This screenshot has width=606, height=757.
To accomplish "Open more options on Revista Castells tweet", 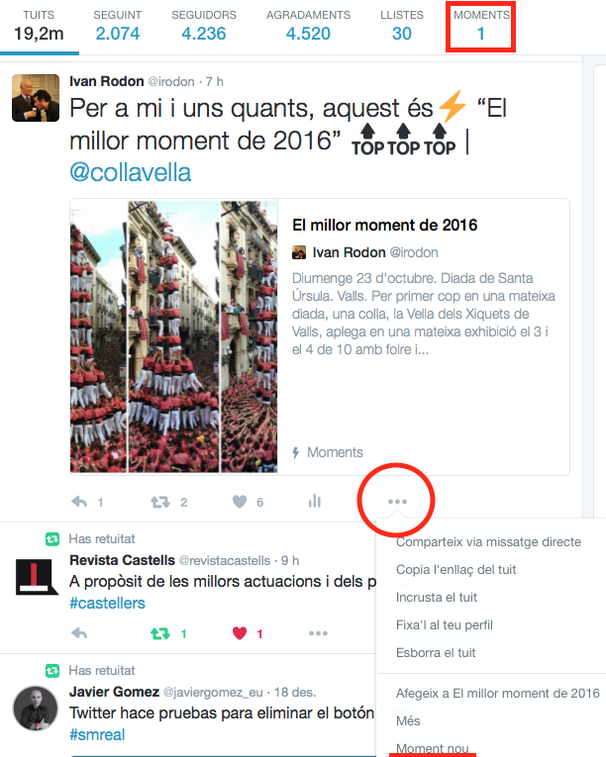I will point(319,633).
